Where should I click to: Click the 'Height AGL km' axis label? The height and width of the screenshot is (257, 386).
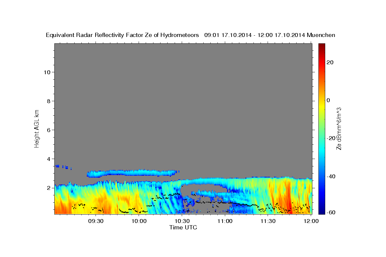point(37,128)
